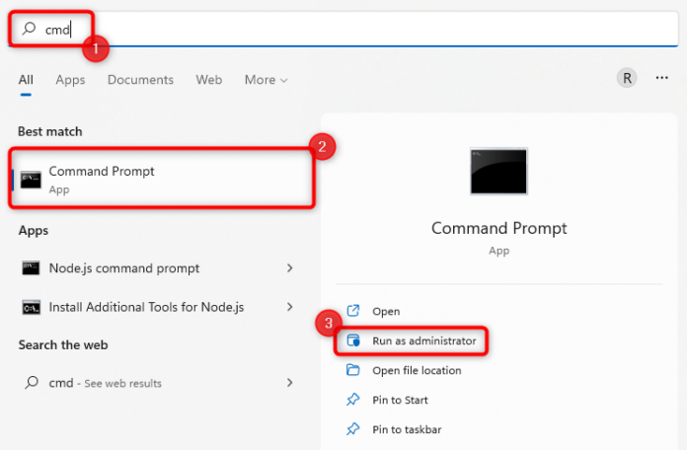The image size is (687, 450).
Task: Select the Web filter tab
Action: pos(208,80)
